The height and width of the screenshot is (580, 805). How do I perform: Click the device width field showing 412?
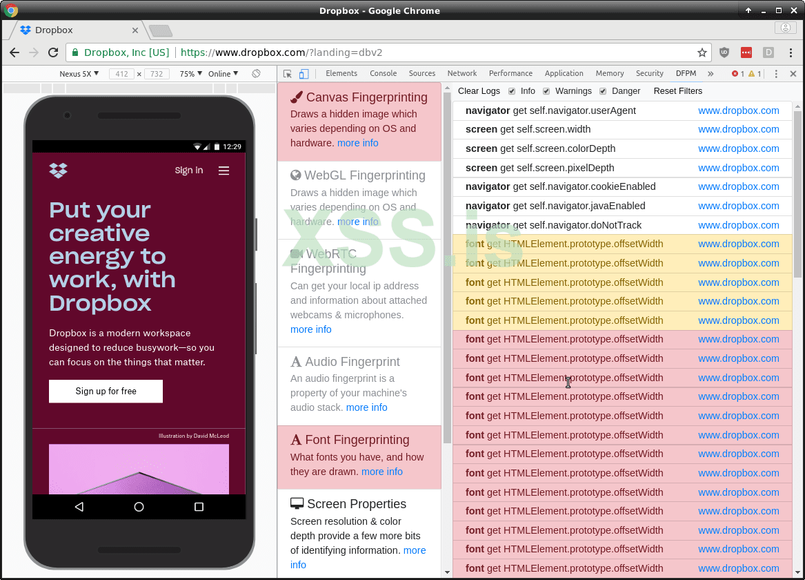[x=121, y=74]
